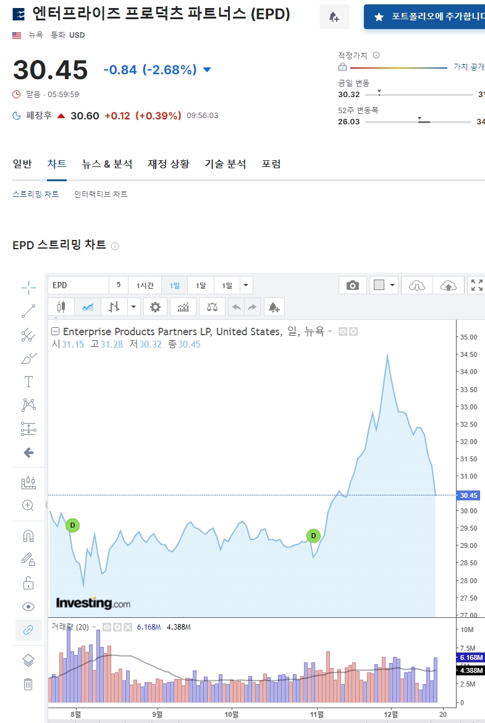The height and width of the screenshot is (723, 485).
Task: Save the chart layout (cloud upload)
Action: [448, 285]
